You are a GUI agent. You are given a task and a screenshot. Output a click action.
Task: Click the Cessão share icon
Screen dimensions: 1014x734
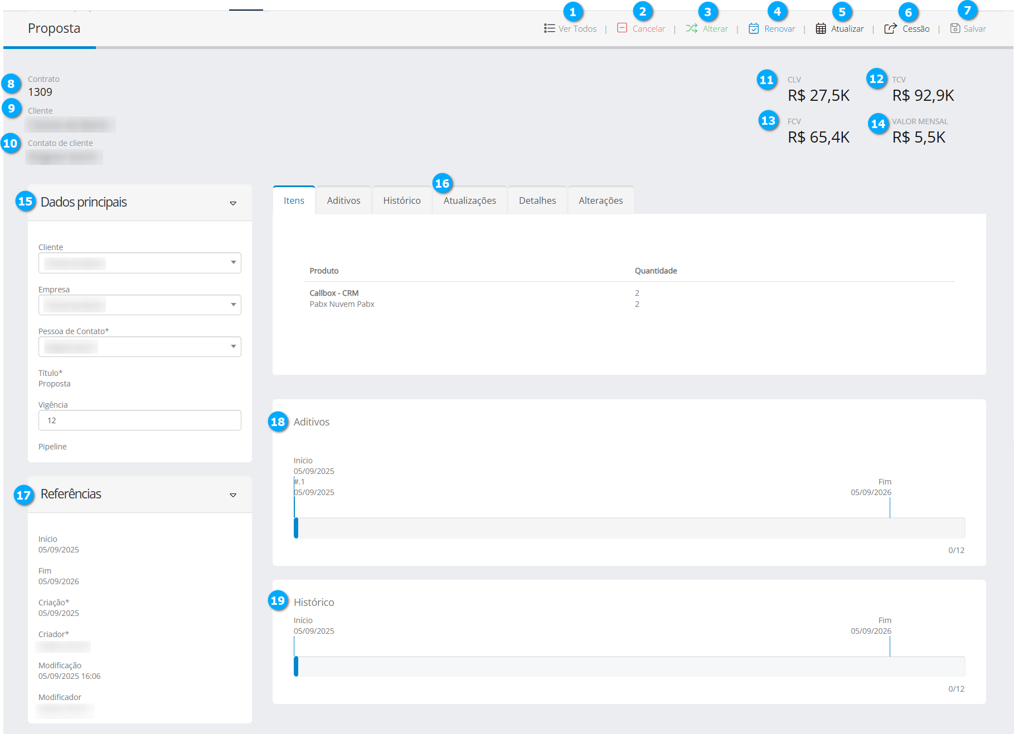890,28
